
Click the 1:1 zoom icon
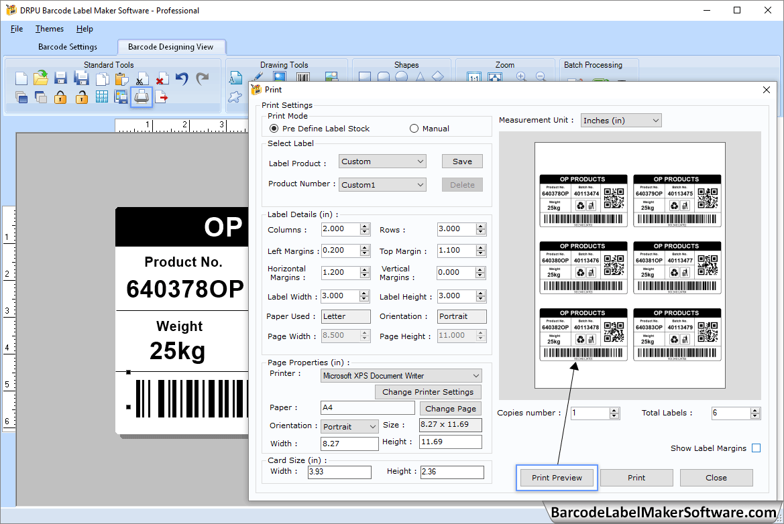point(473,76)
